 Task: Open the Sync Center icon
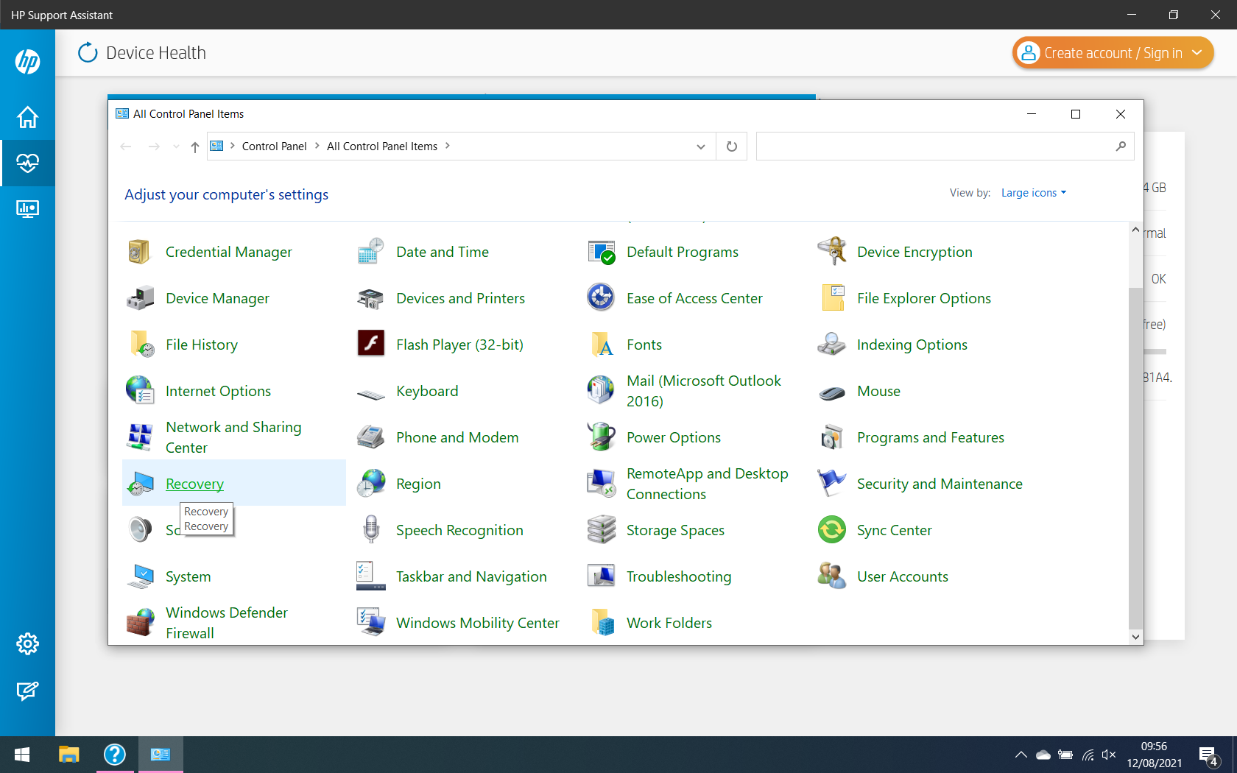[x=832, y=530]
